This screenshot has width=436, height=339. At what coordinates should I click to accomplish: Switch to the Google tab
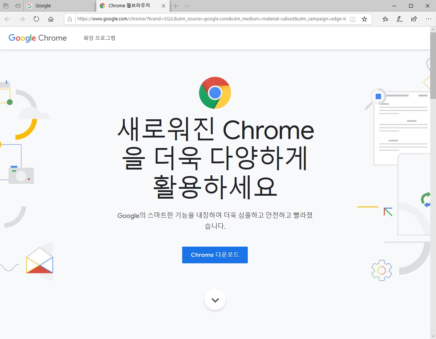pyautogui.click(x=60, y=6)
